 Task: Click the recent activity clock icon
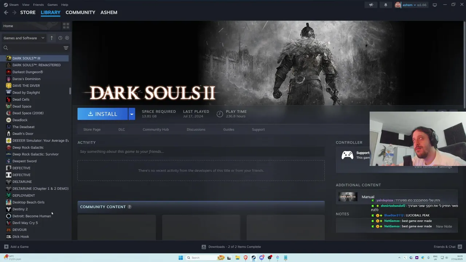60,38
